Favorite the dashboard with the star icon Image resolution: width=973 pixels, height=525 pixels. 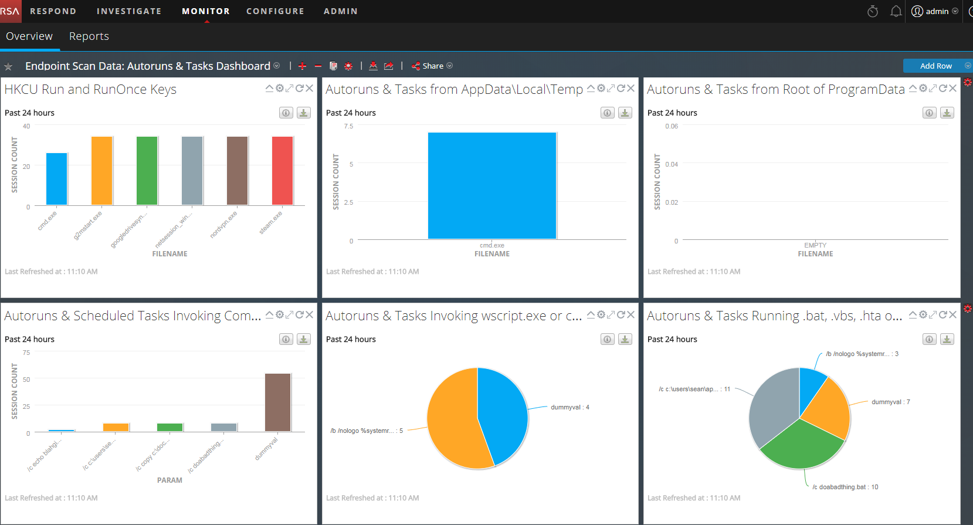click(8, 67)
